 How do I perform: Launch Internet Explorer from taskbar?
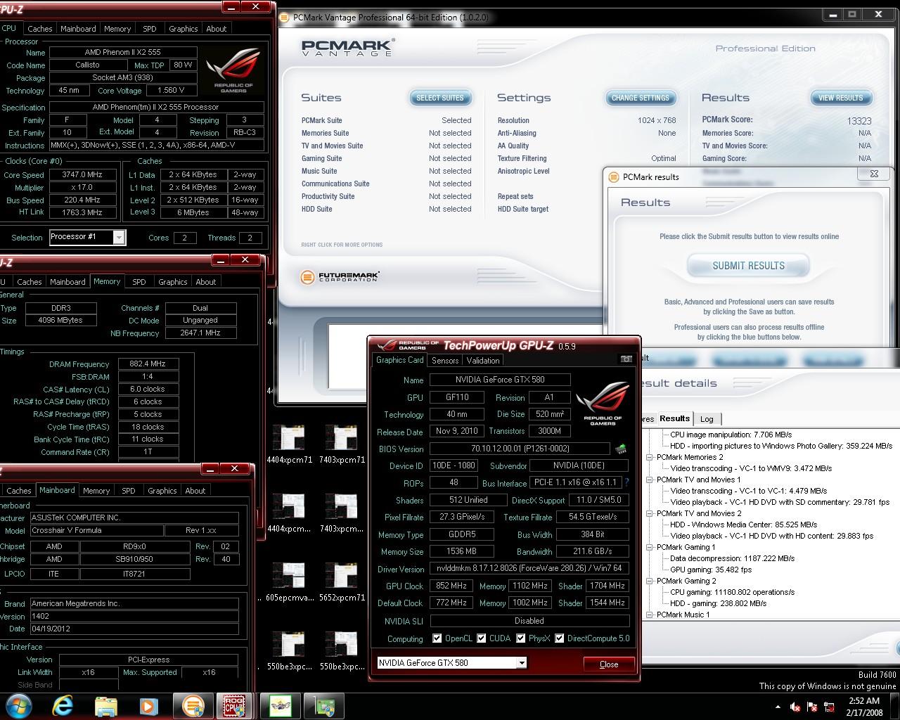(x=63, y=705)
